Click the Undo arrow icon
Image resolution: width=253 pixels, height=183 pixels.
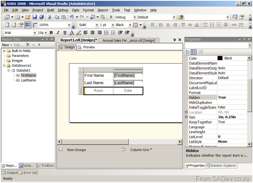coord(72,17)
